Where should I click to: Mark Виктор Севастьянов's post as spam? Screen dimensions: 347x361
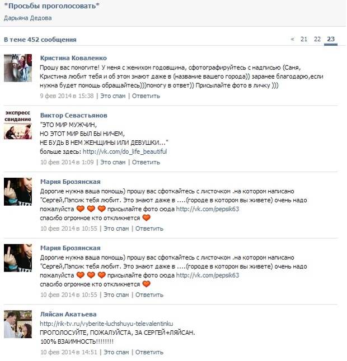113,162
